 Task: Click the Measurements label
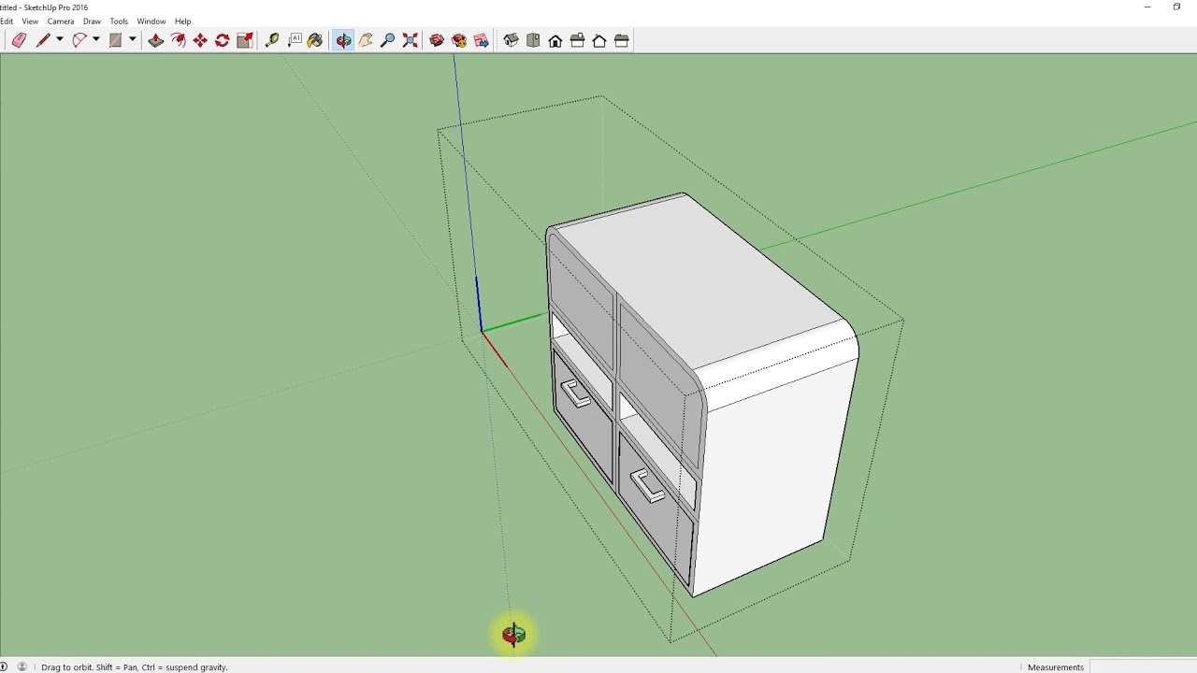tap(1056, 667)
